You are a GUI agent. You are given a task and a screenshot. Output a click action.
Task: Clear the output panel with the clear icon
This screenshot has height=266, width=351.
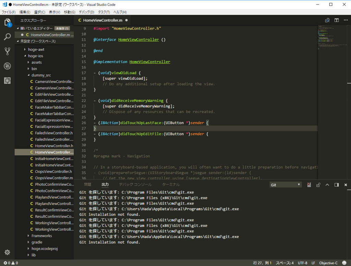(x=309, y=185)
